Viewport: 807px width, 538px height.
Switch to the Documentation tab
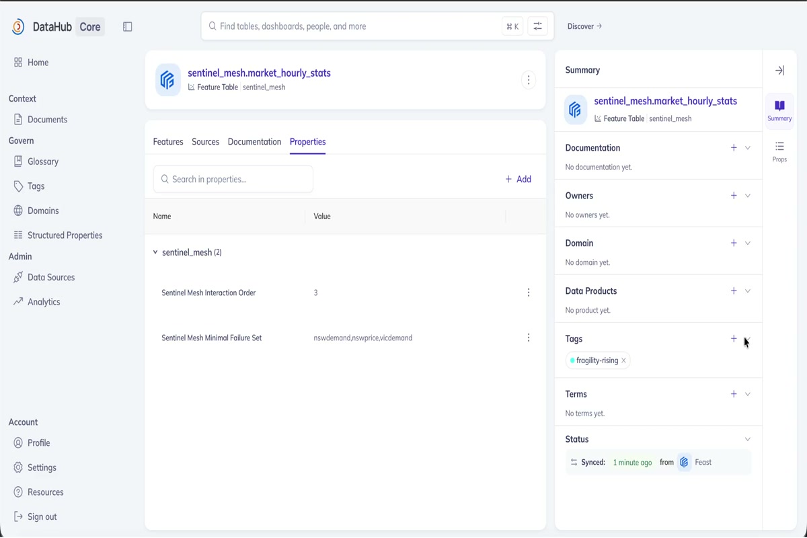[x=254, y=142]
